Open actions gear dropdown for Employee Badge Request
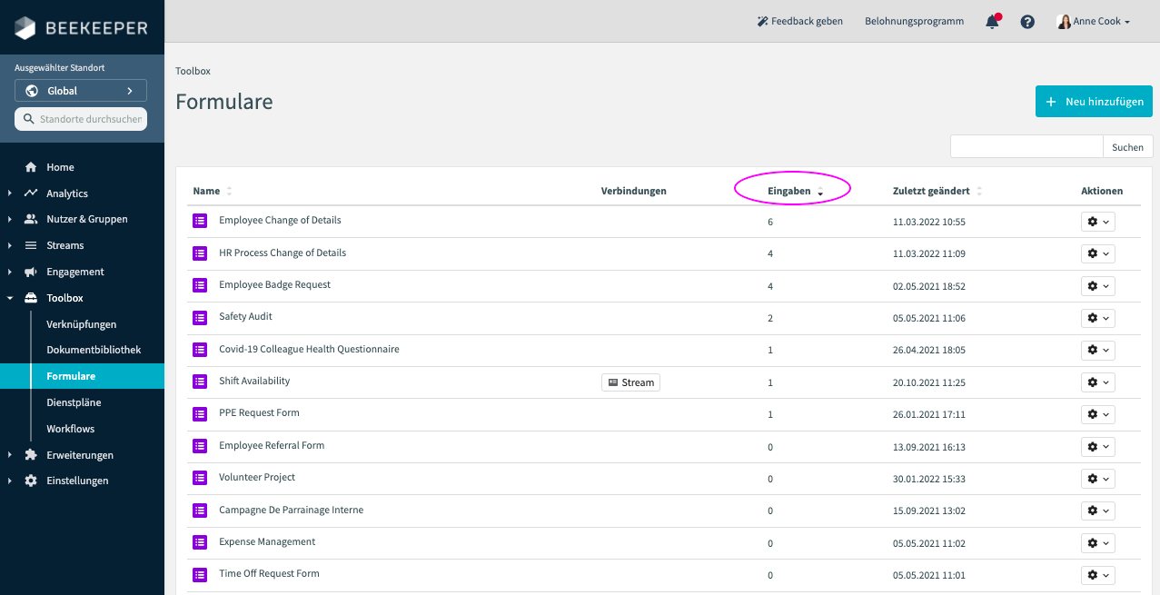This screenshot has height=595, width=1160. tap(1097, 286)
